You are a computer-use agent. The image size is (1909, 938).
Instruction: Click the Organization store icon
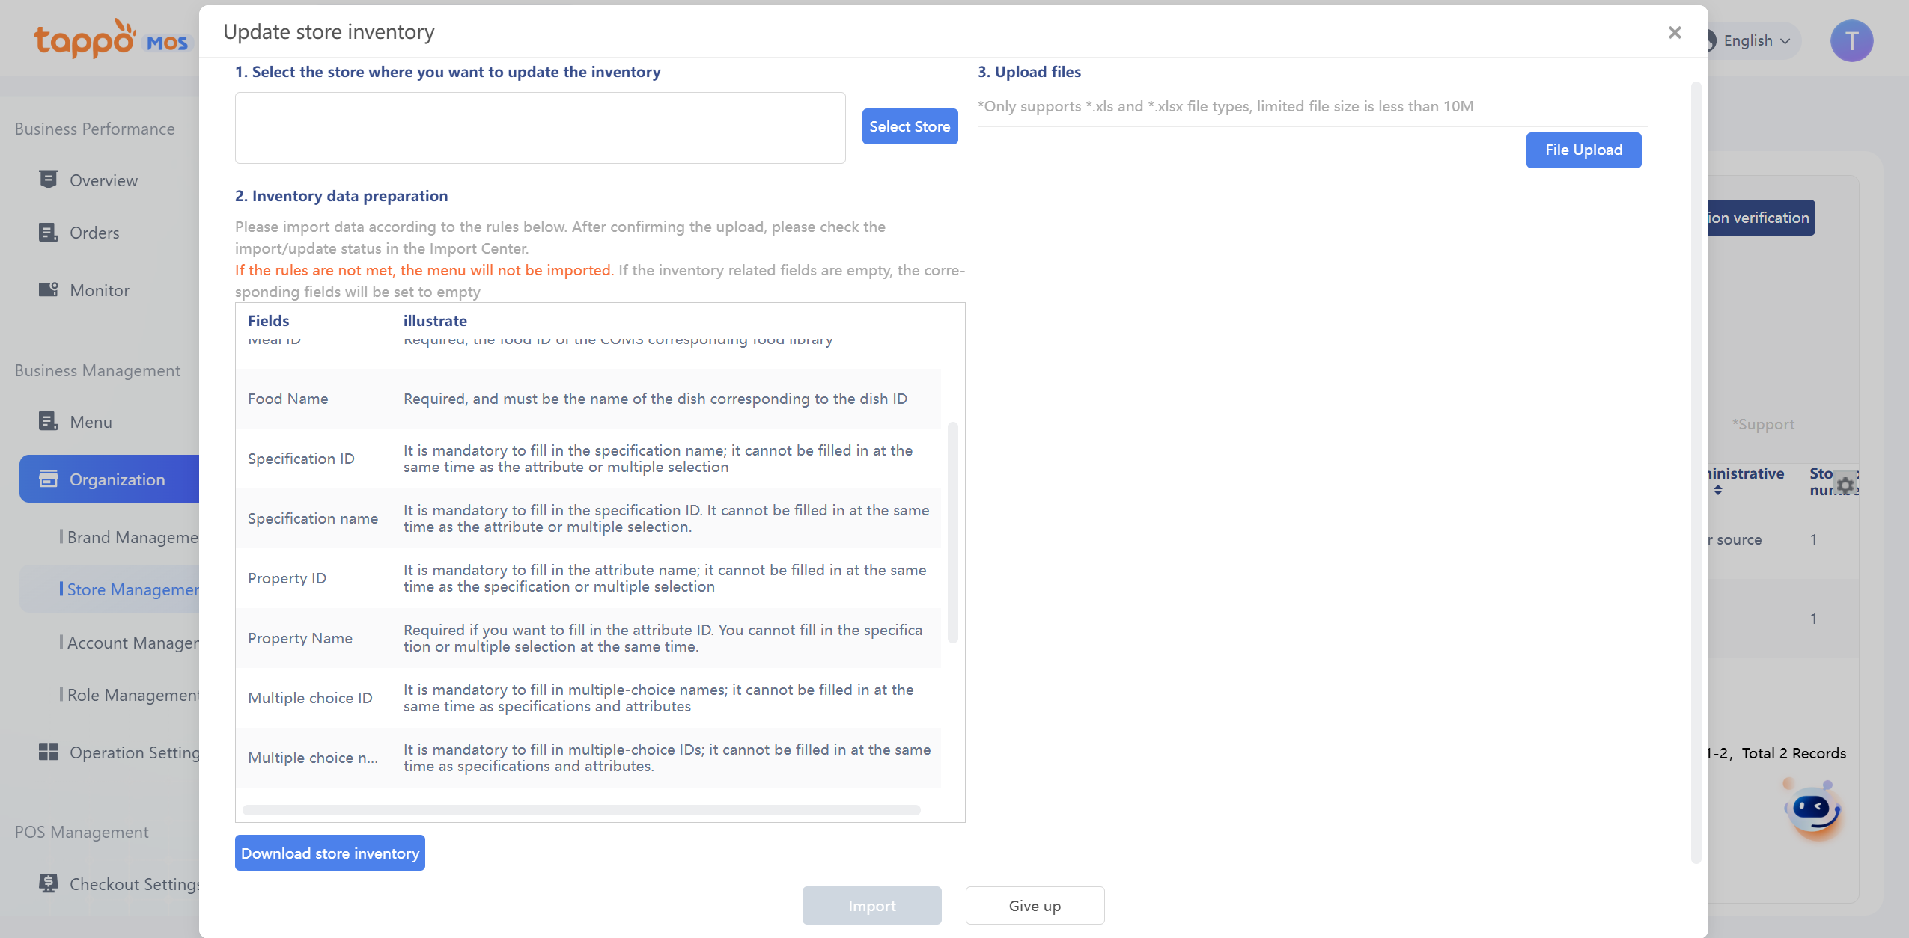tap(48, 479)
